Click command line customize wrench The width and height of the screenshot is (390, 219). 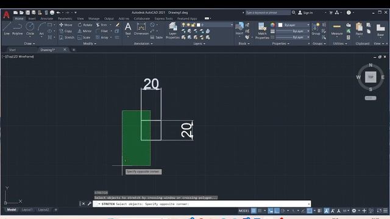pos(90,204)
